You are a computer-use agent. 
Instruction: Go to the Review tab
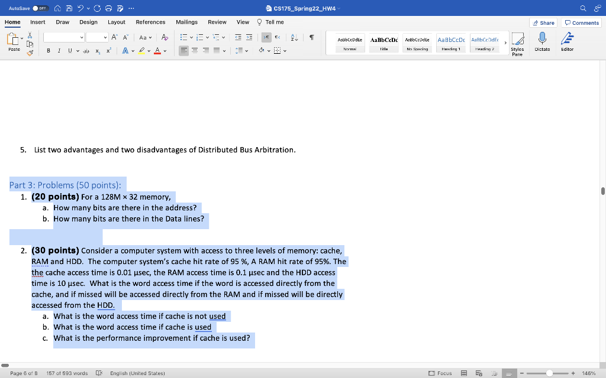[x=217, y=22]
